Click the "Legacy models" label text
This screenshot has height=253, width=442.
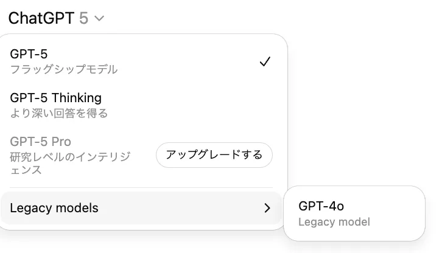(x=54, y=208)
